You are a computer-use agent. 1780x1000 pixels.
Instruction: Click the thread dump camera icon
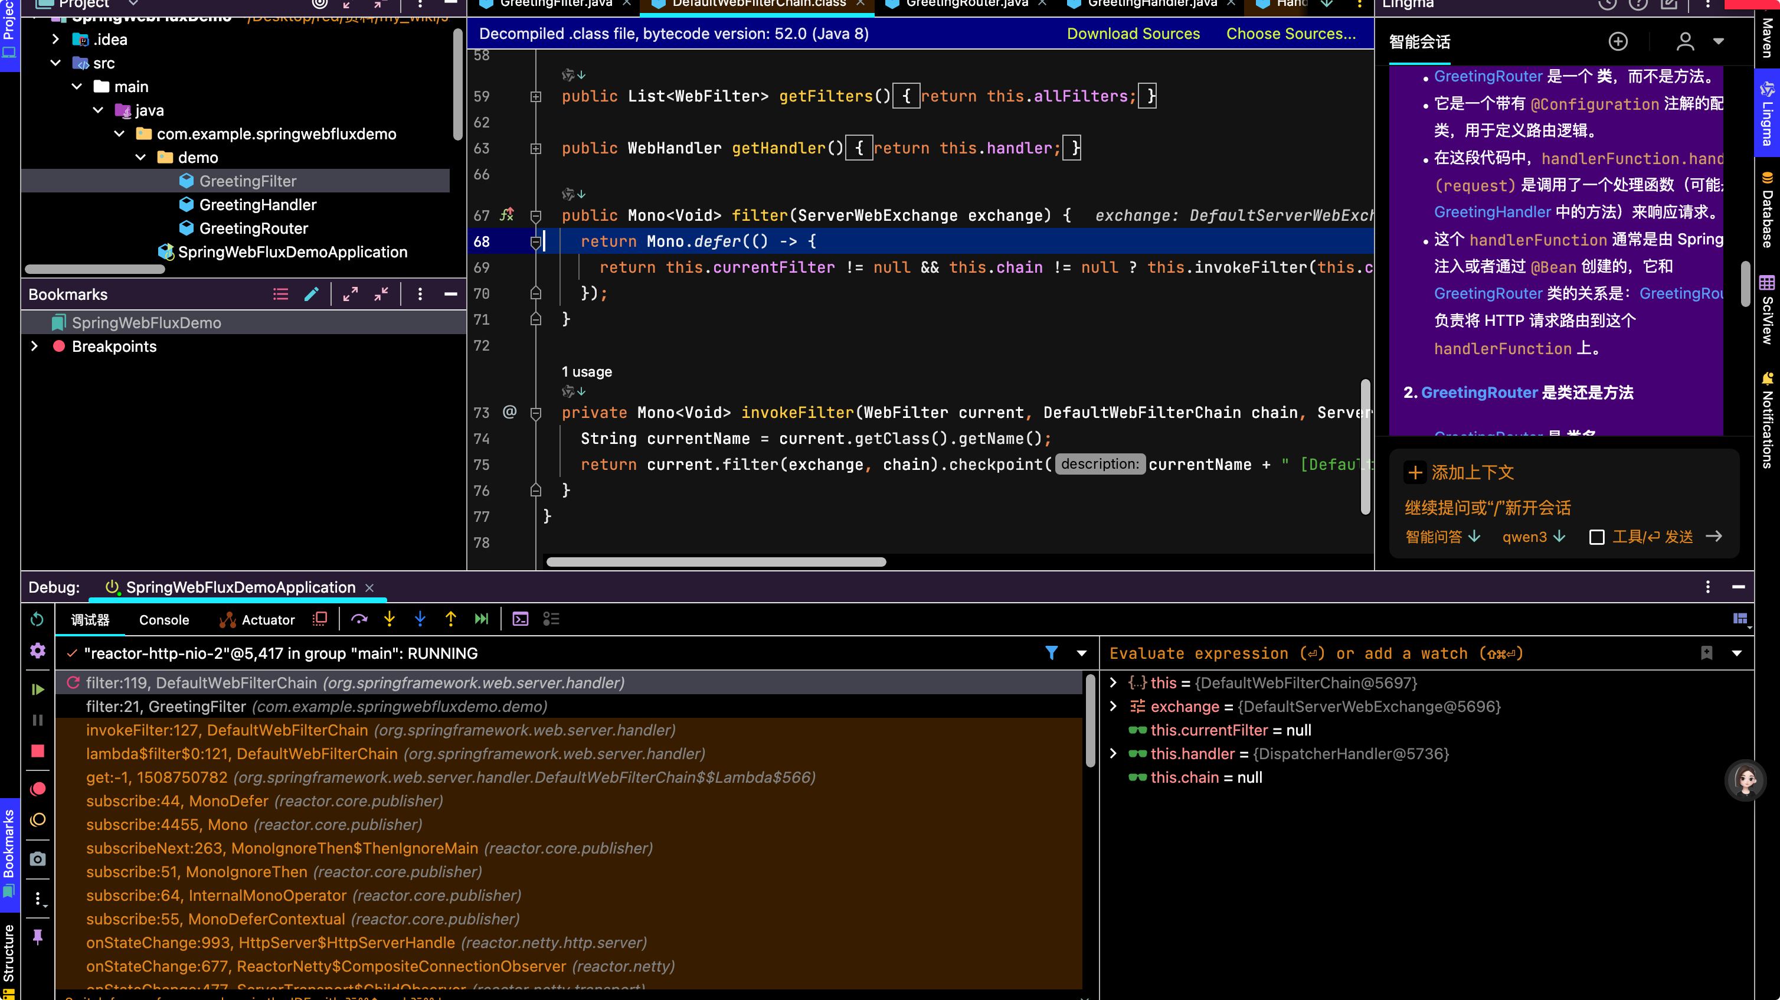click(38, 859)
